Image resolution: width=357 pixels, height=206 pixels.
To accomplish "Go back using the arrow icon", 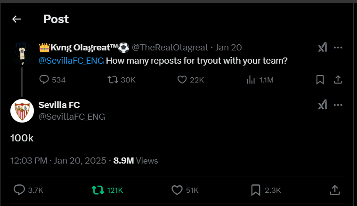I will 16,19.
